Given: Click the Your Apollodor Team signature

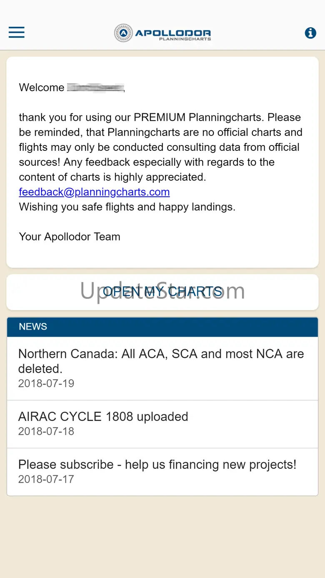Looking at the screenshot, I should [70, 237].
